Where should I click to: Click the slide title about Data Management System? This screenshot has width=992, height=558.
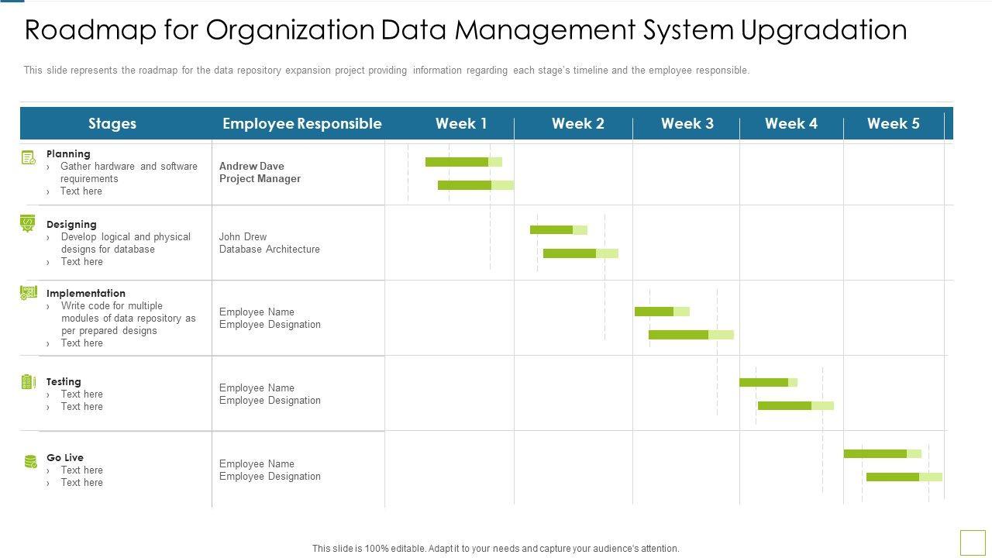pyautogui.click(x=466, y=29)
